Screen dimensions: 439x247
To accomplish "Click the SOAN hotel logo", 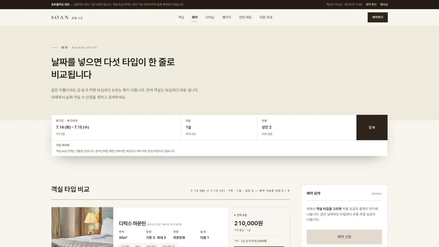I will click(x=67, y=18).
